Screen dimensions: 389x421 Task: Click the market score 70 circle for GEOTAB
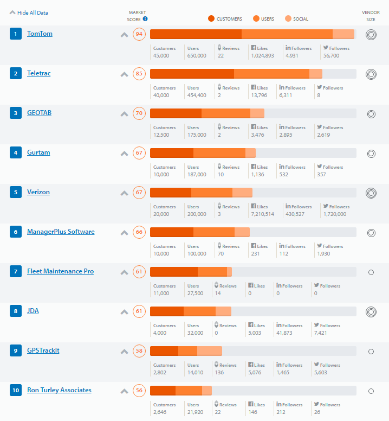139,114
